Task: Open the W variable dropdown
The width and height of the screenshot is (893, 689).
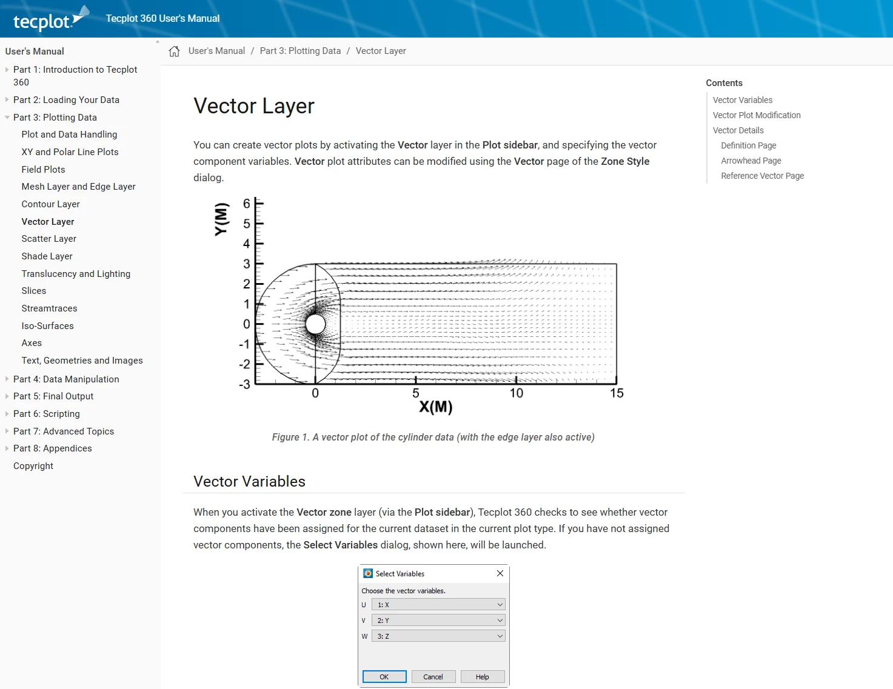Action: coord(438,636)
